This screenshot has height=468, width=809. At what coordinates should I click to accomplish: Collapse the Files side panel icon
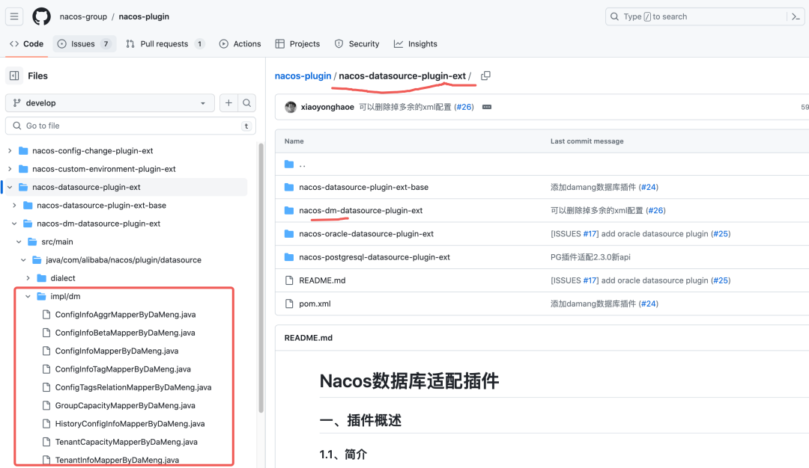(14, 76)
